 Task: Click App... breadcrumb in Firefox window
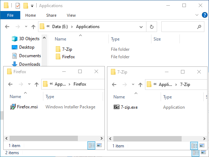[60, 84]
